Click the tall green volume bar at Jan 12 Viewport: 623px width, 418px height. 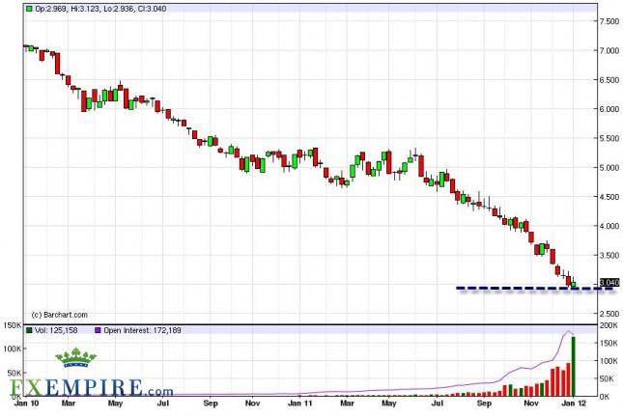(x=574, y=367)
